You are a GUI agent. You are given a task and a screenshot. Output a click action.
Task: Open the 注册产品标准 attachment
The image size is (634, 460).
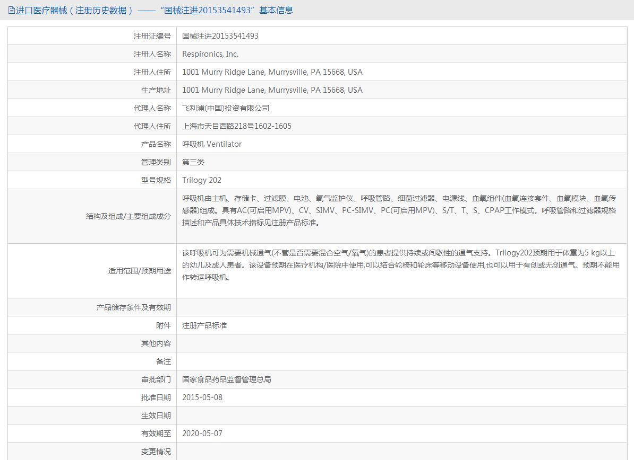(204, 325)
